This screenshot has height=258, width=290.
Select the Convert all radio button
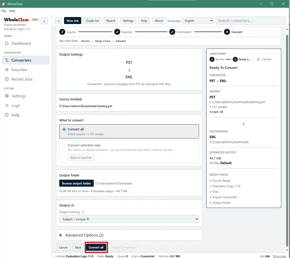(x=64, y=129)
